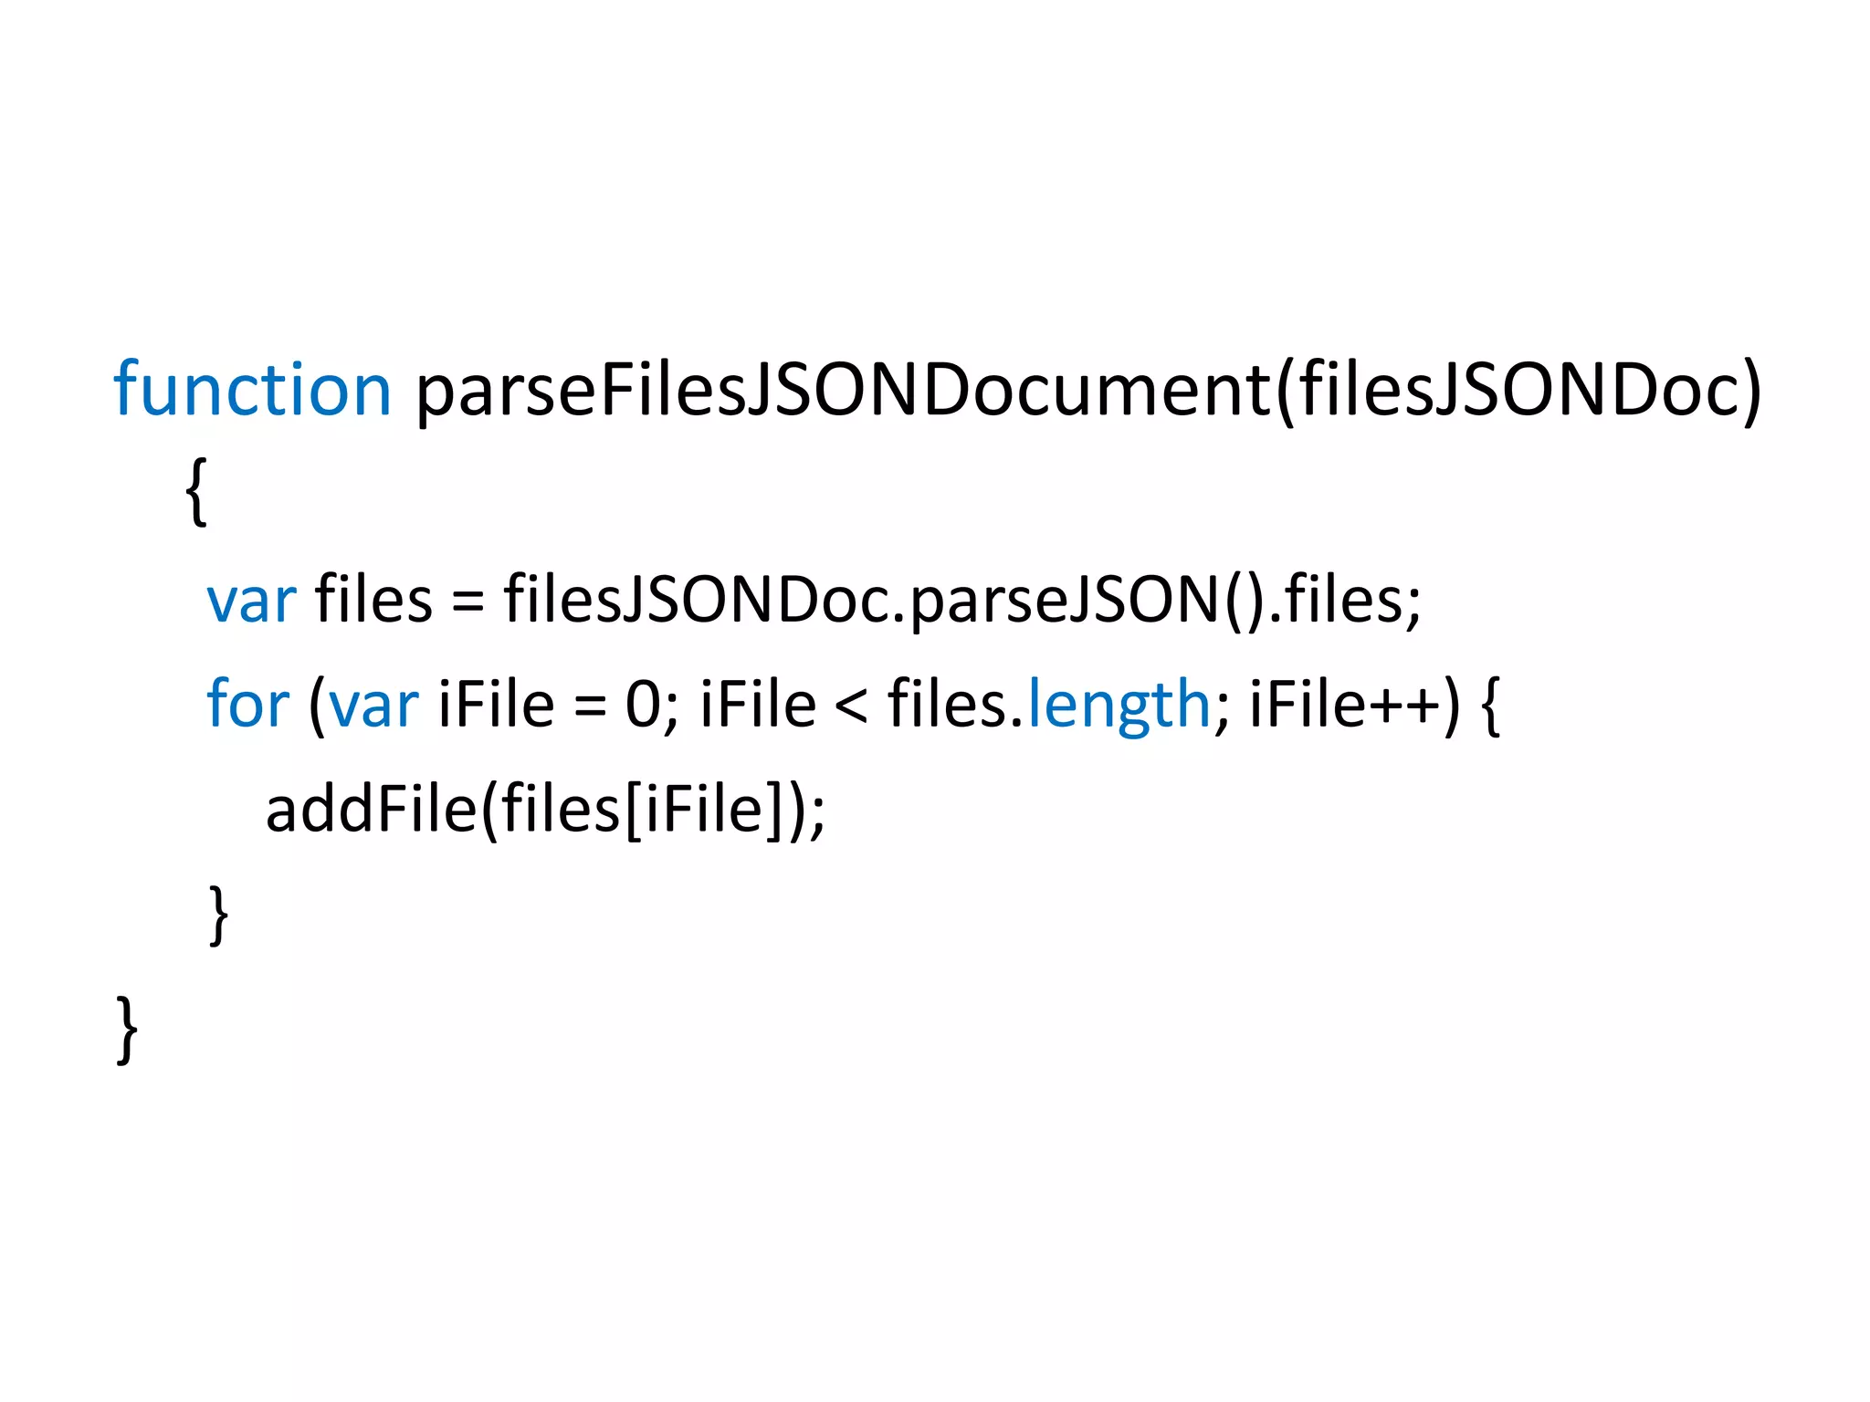Click the opening brace ending the for line
This screenshot has height=1402, width=1870.
click(x=1490, y=705)
